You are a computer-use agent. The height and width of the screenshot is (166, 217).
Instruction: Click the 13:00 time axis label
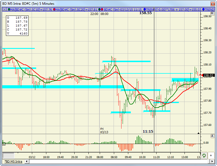coord(185,157)
